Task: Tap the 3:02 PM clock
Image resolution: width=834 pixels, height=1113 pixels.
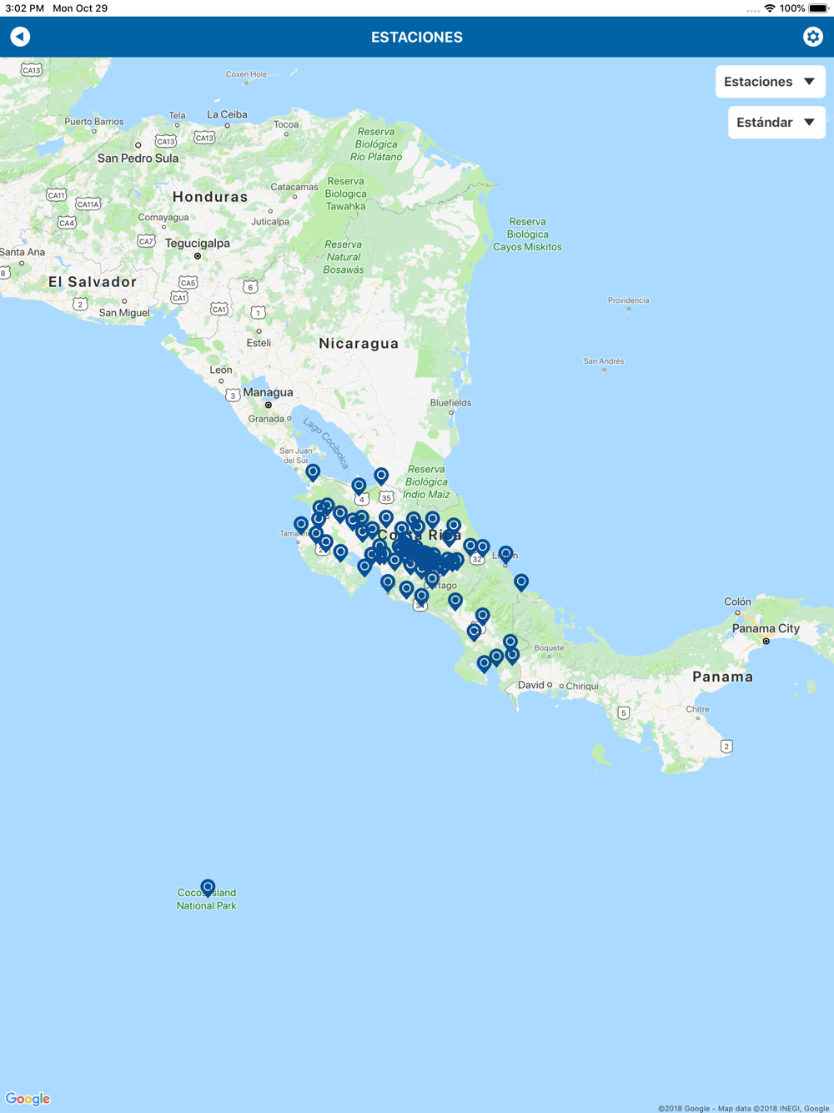Action: tap(24, 8)
